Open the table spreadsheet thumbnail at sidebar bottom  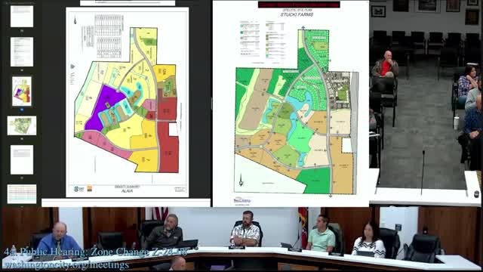(x=22, y=194)
